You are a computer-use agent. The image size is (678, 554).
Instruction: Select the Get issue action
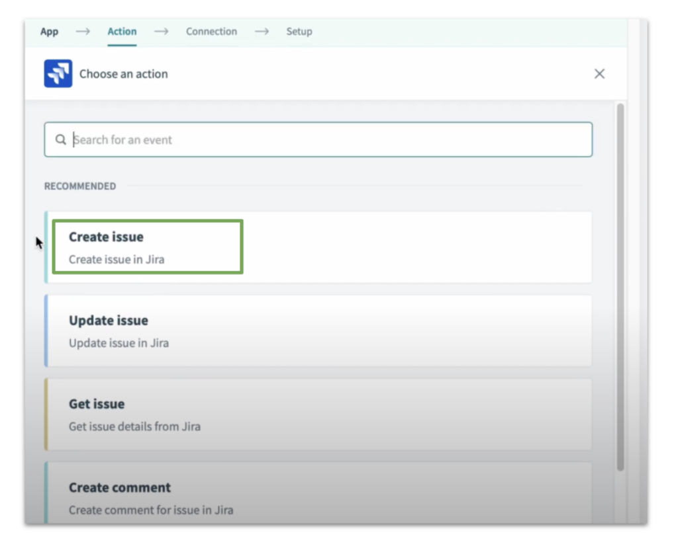[318, 414]
